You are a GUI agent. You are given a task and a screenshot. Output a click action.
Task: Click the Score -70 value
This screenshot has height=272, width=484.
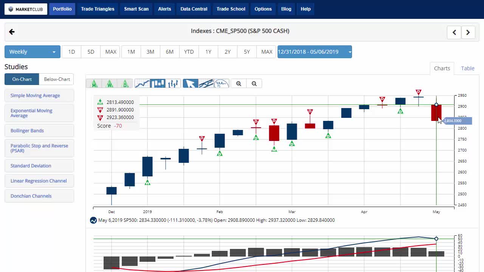pos(118,126)
